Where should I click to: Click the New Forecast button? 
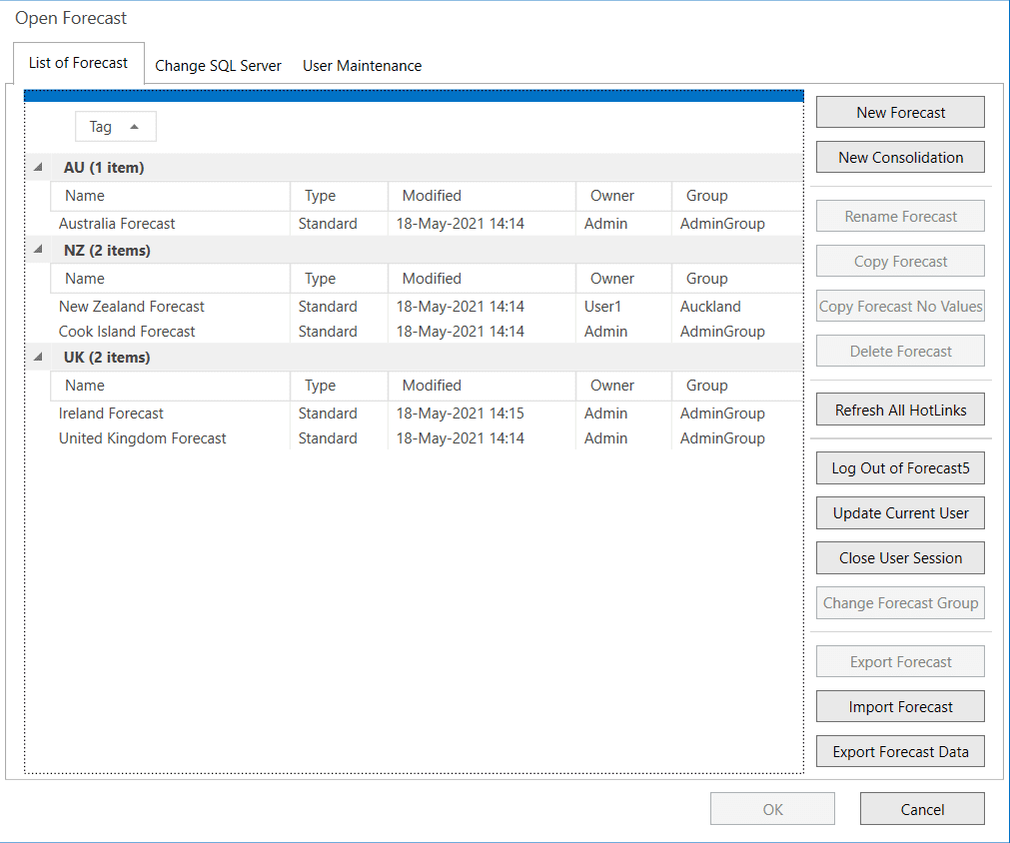900,113
